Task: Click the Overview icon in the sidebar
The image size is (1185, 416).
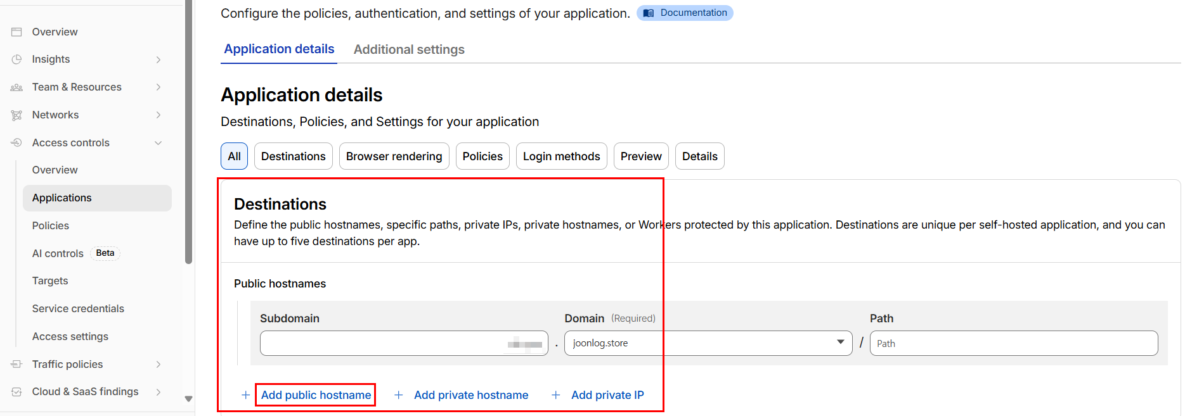Action: [16, 32]
